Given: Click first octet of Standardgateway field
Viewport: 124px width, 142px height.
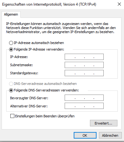Looking at the screenshot, I should tap(70, 73).
